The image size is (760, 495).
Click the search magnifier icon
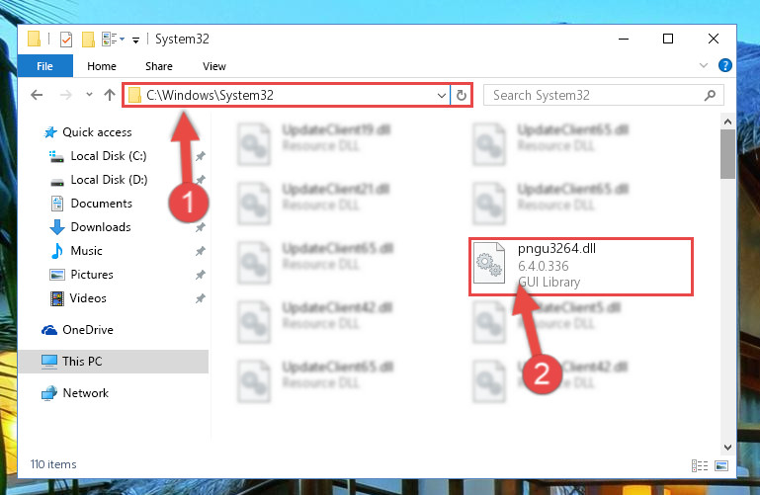pos(710,96)
